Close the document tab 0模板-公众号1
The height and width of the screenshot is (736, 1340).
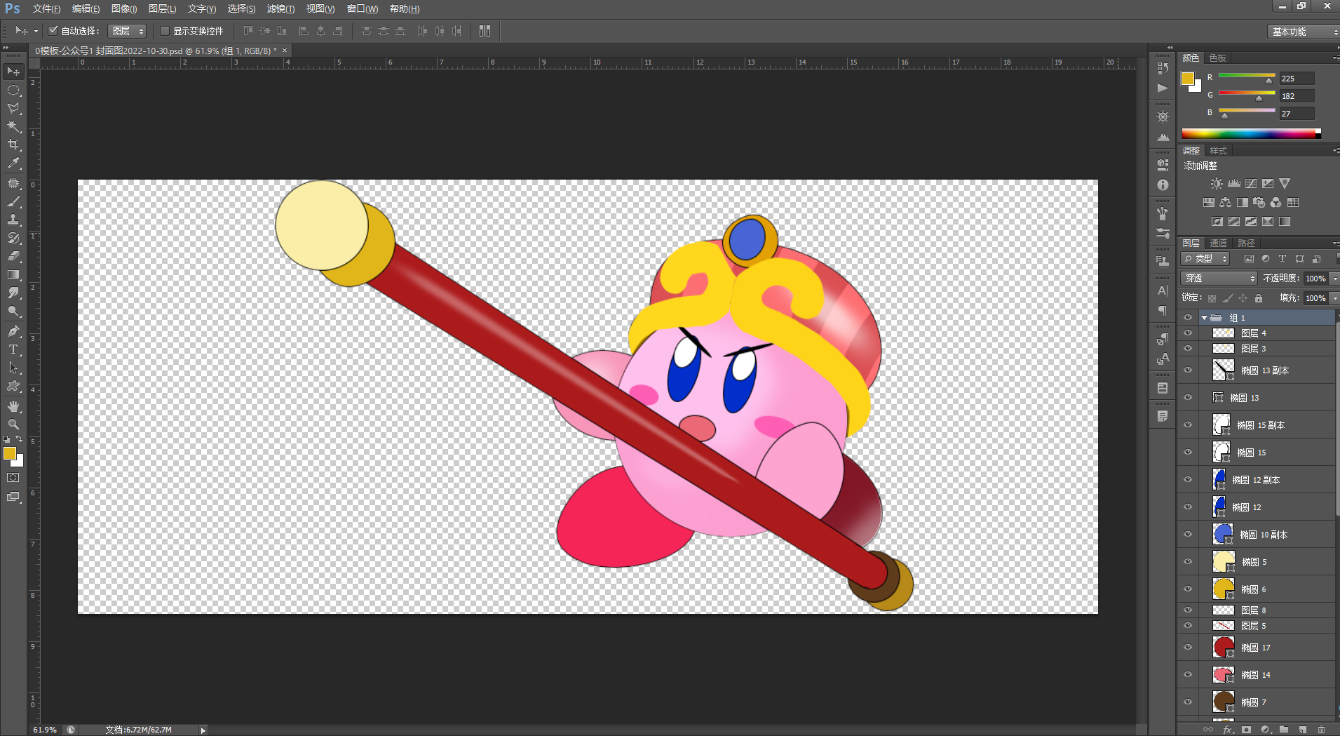285,51
